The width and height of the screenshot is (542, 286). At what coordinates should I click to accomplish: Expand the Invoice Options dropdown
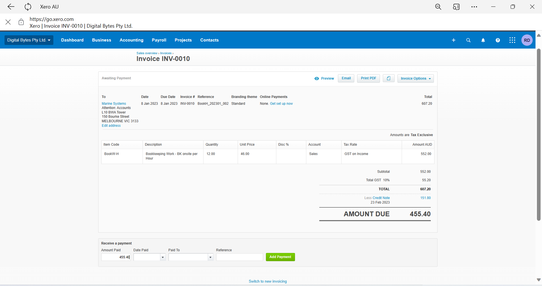416,78
